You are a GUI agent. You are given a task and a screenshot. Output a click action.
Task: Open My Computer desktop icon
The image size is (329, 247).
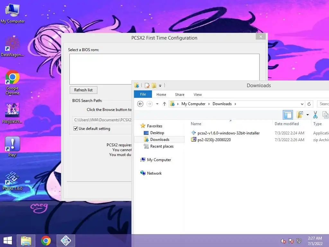pos(13,13)
